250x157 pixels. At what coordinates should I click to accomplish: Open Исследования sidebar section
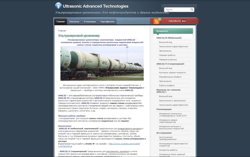(x=164, y=133)
